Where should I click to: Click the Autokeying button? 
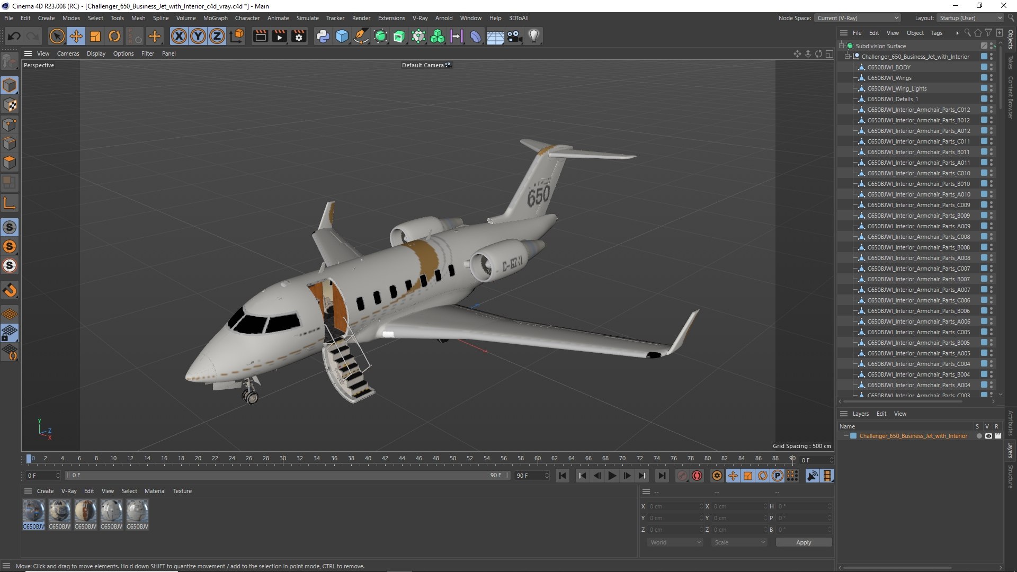coord(697,476)
